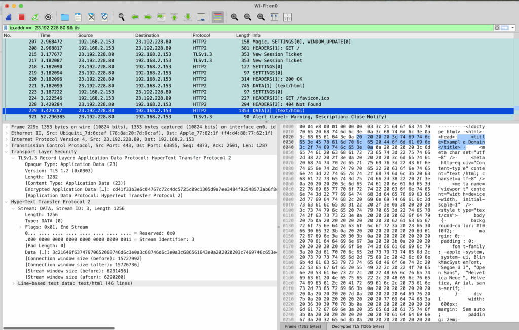Zoom in the main window text
This screenshot has height=330, width=519.
tap(234, 17)
